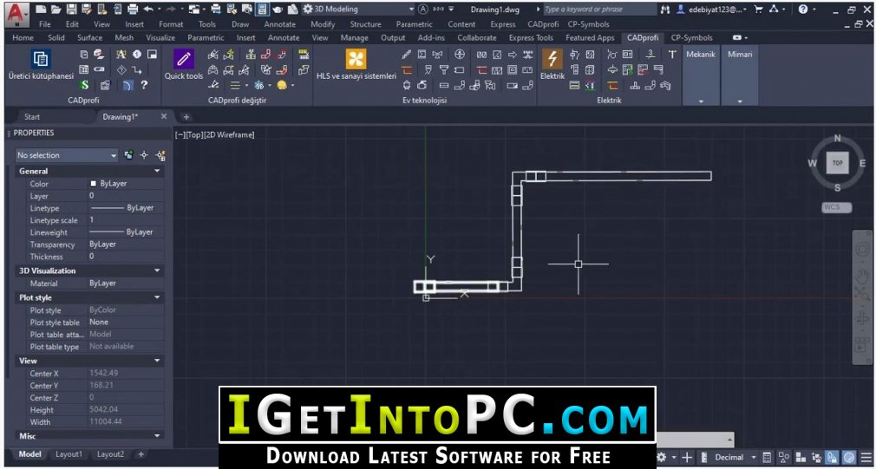
Task: Close the Drawing1* document tab
Action: pos(164,116)
